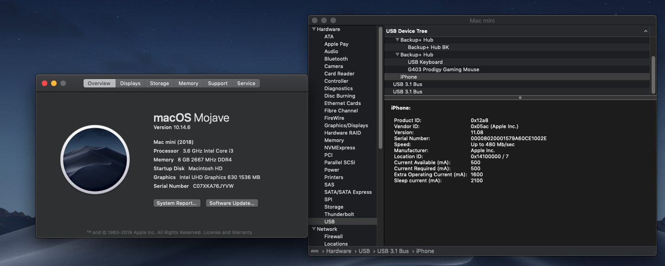Viewport: 665px width, 266px height.
Task: Open the Storage tab in About This Mac
Action: (x=159, y=83)
